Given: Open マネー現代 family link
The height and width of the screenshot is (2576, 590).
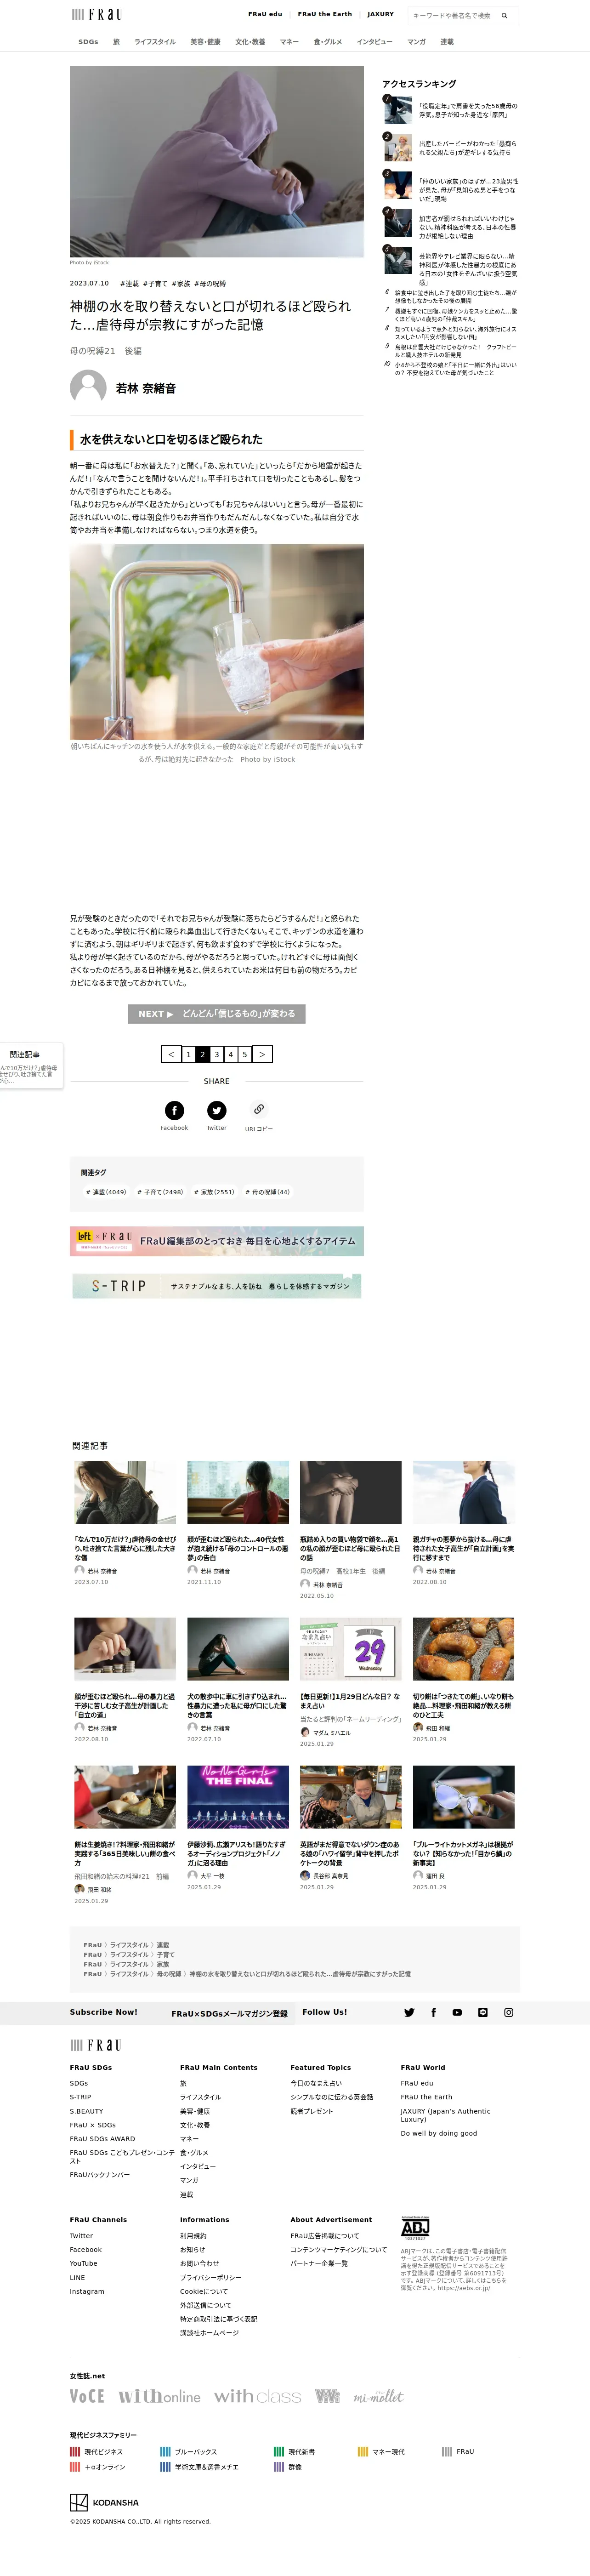Looking at the screenshot, I should click(x=381, y=2451).
